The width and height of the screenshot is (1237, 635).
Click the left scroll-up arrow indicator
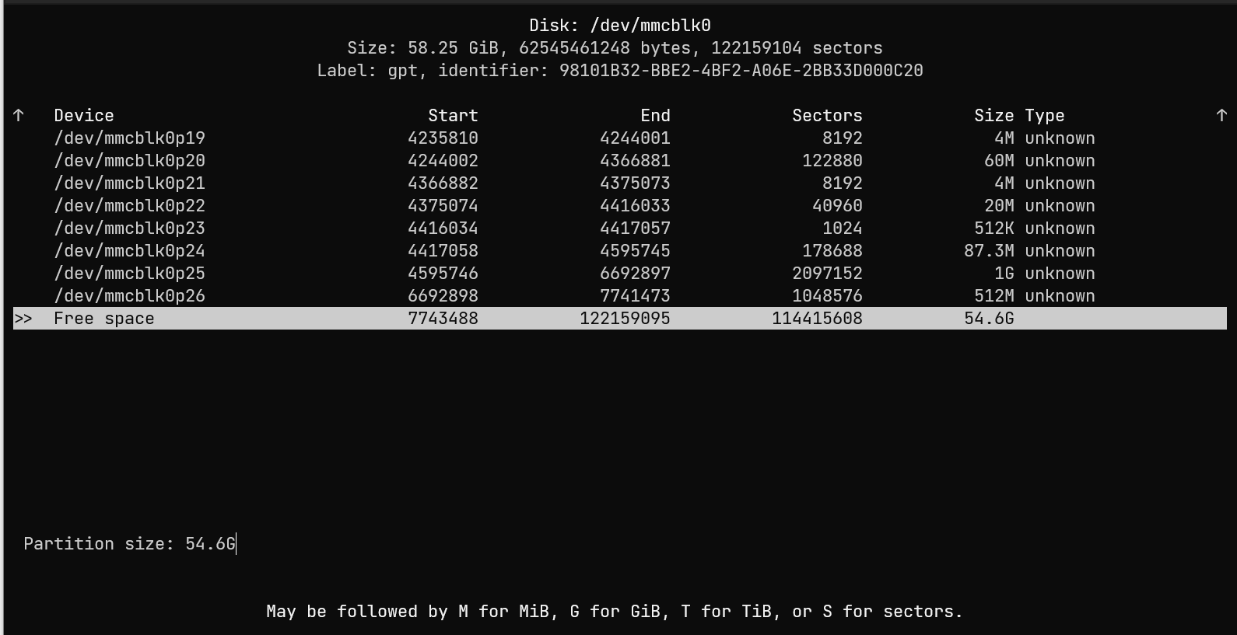(19, 115)
